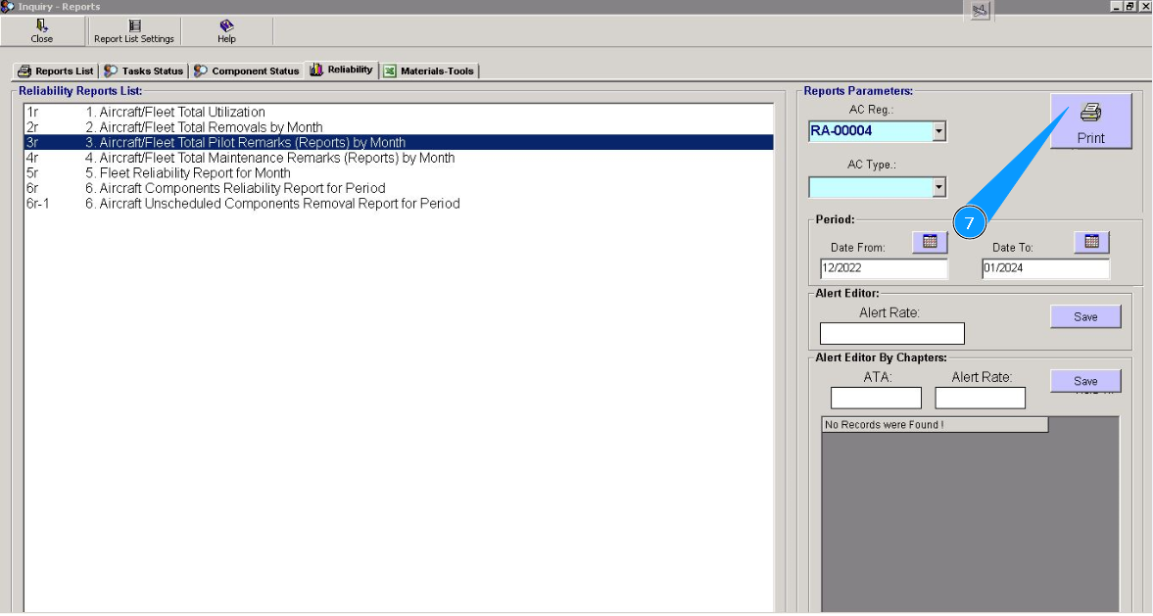Switch to the Tasks Status tab
The height and width of the screenshot is (616, 1153).
pos(143,71)
